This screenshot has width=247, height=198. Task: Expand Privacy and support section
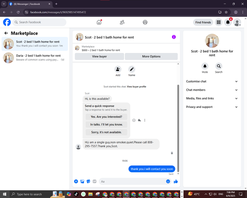[x=212, y=107]
